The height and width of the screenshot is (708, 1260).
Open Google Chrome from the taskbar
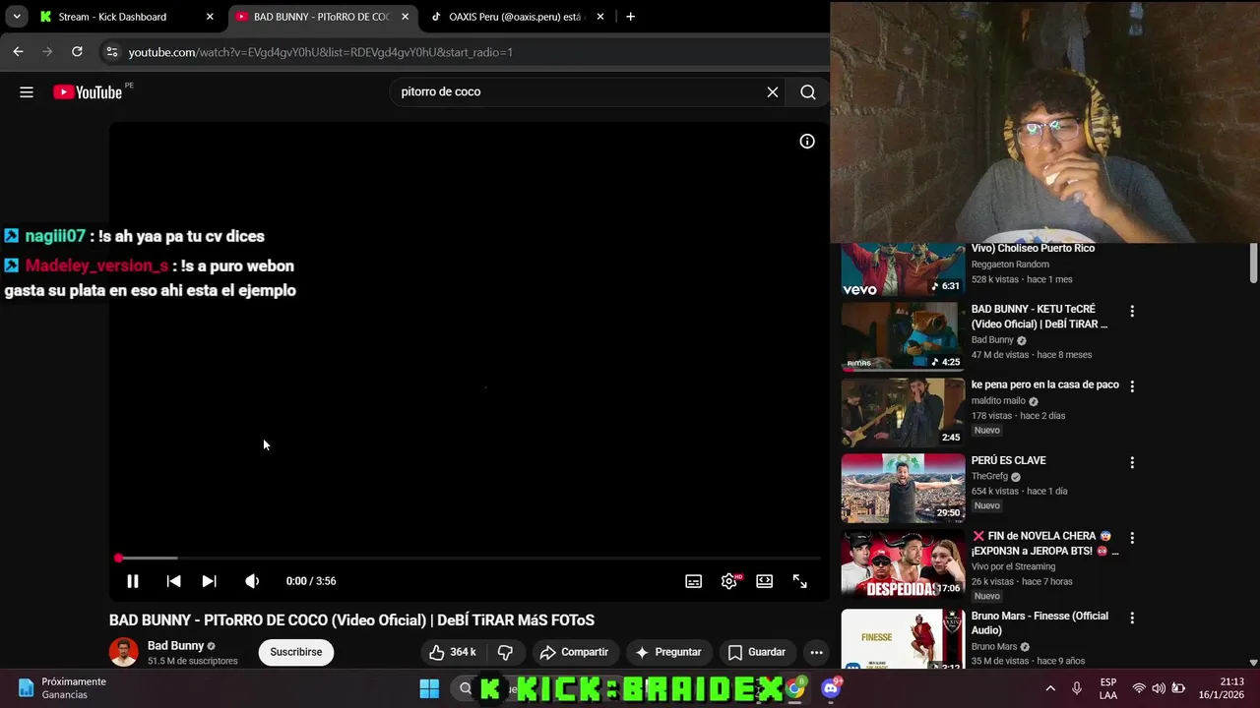(x=795, y=689)
